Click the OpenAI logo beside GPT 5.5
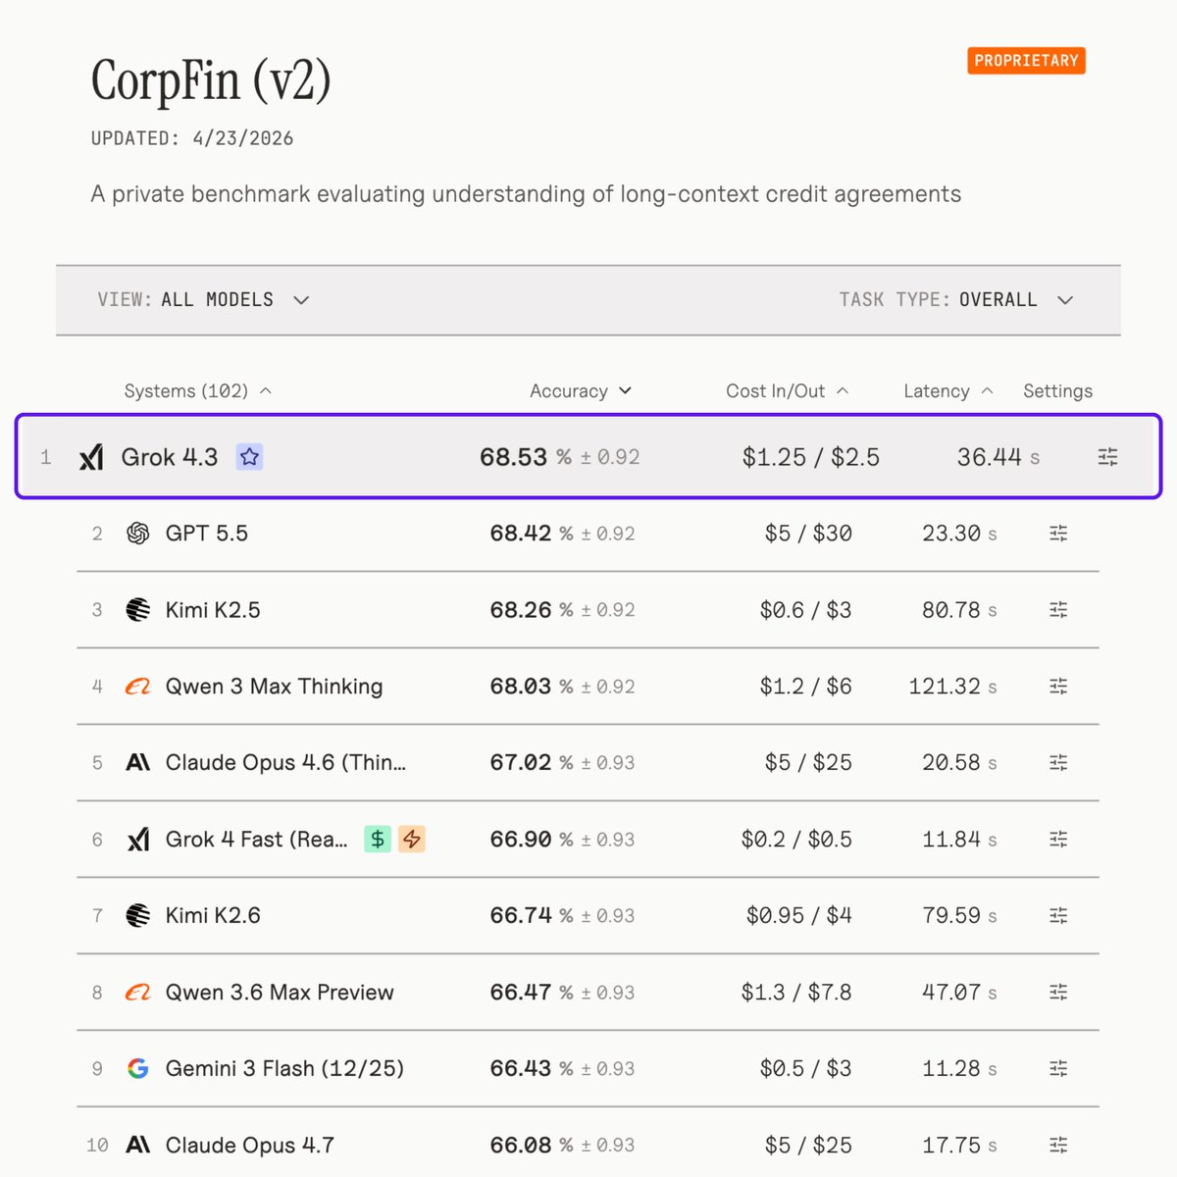Screen dimensions: 1177x1177 tap(138, 534)
